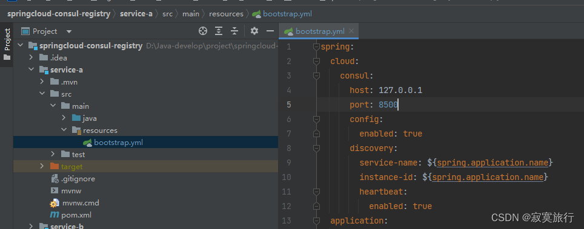
Task: Select the resources folder row
Action: 145,131
